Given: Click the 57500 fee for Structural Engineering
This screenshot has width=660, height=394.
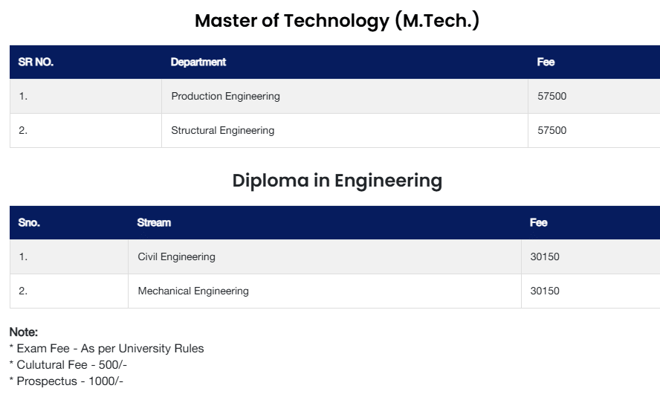Looking at the screenshot, I should (x=551, y=131).
